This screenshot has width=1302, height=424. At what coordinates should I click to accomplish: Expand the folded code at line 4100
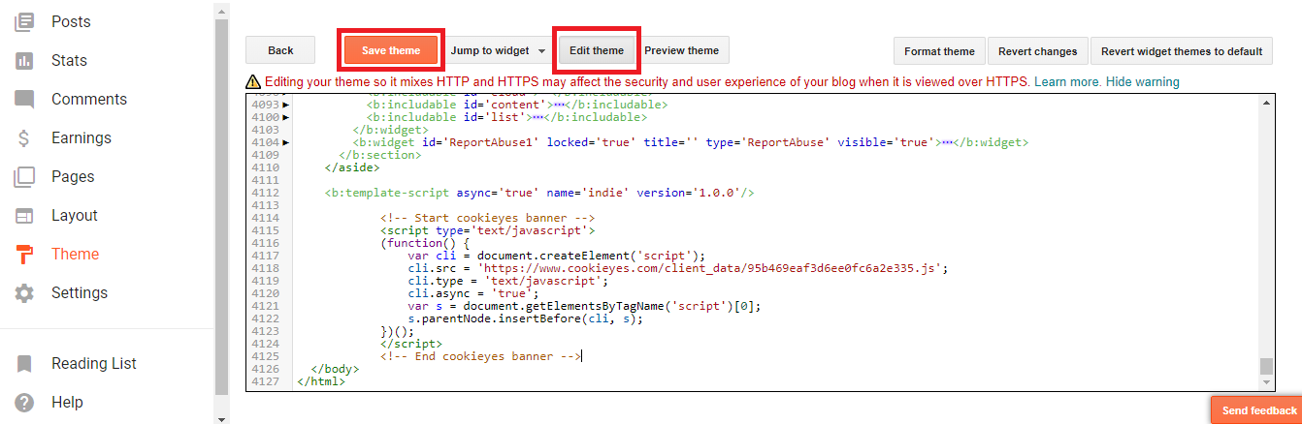tap(286, 117)
